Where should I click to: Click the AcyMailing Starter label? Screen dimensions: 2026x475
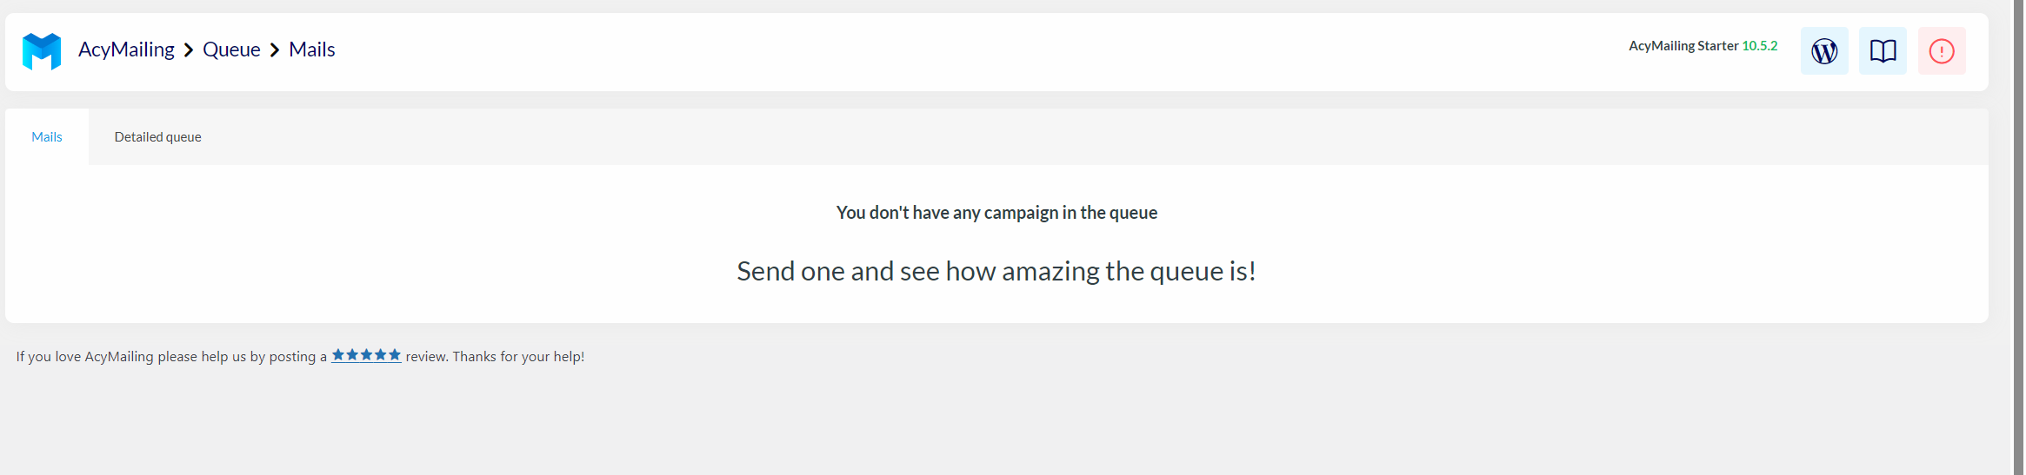(1683, 46)
